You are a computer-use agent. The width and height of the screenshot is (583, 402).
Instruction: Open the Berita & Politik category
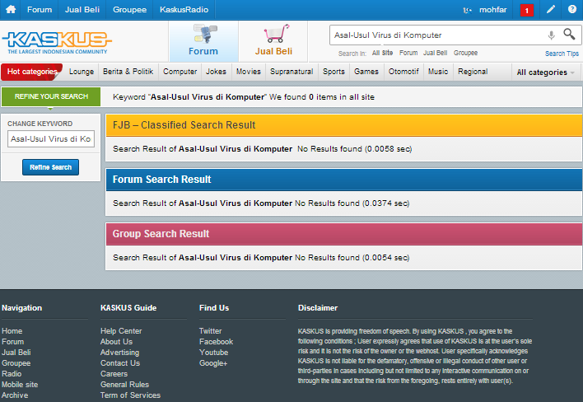pos(128,72)
